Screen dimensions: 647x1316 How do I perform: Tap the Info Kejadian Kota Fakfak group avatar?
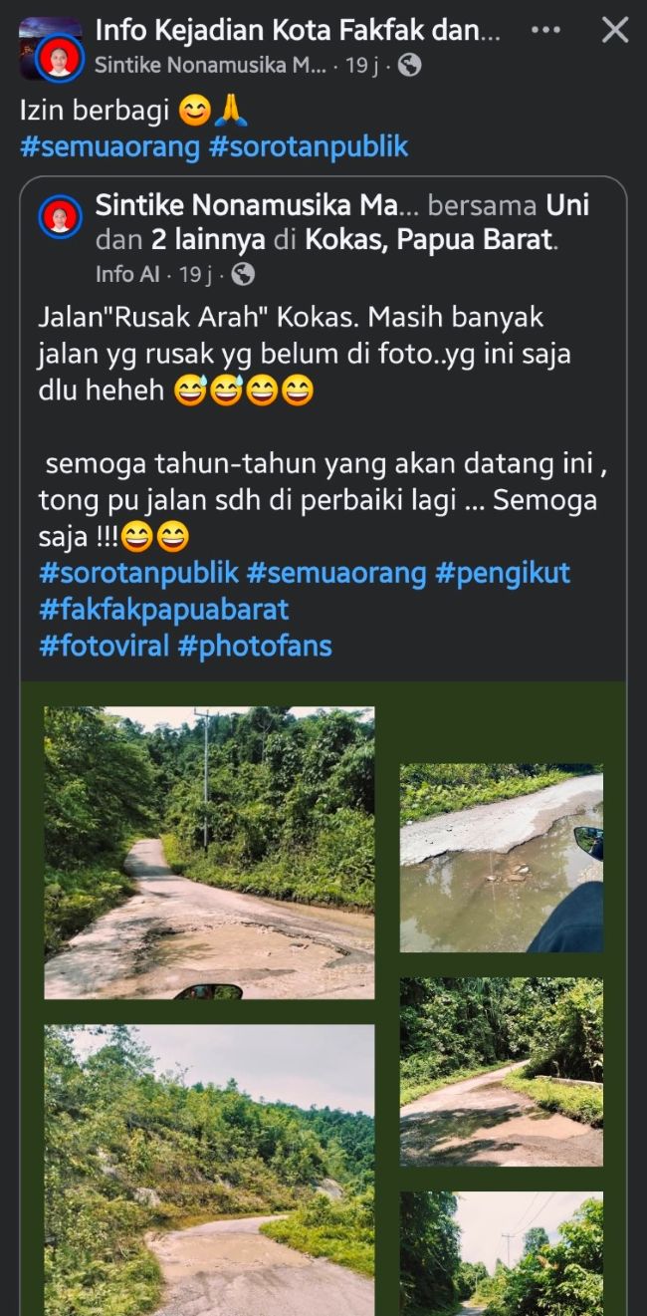(x=50, y=48)
